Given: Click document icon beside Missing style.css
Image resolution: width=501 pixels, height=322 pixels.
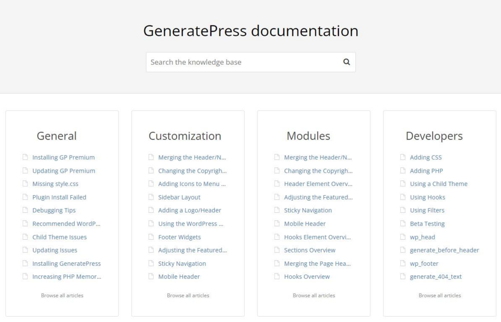Looking at the screenshot, I should pos(25,184).
